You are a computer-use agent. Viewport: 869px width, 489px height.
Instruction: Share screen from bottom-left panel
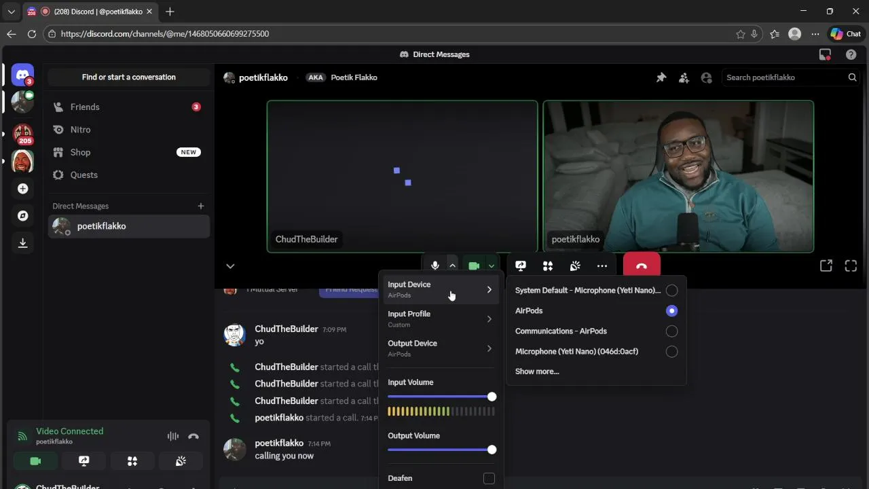tap(84, 461)
